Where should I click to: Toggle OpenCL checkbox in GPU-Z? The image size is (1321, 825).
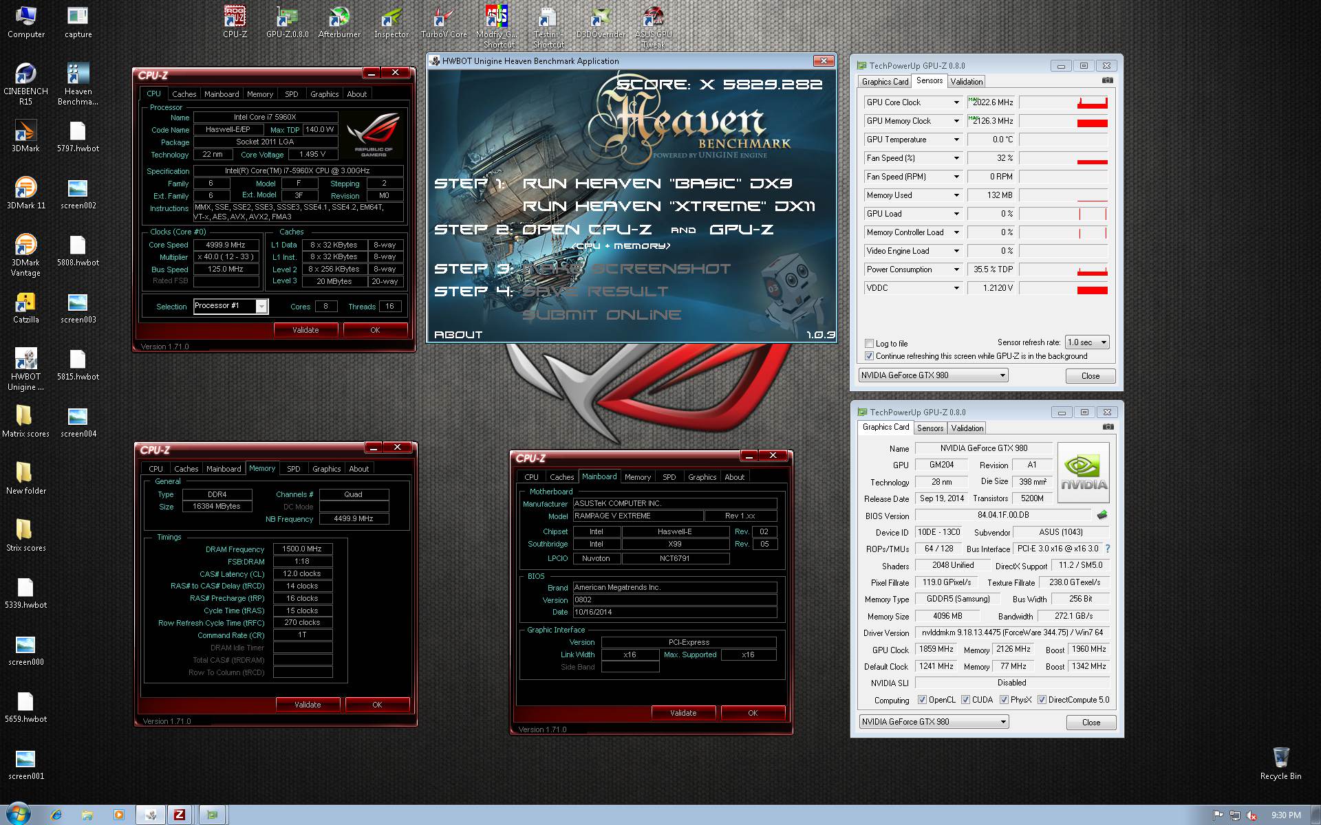coord(922,700)
